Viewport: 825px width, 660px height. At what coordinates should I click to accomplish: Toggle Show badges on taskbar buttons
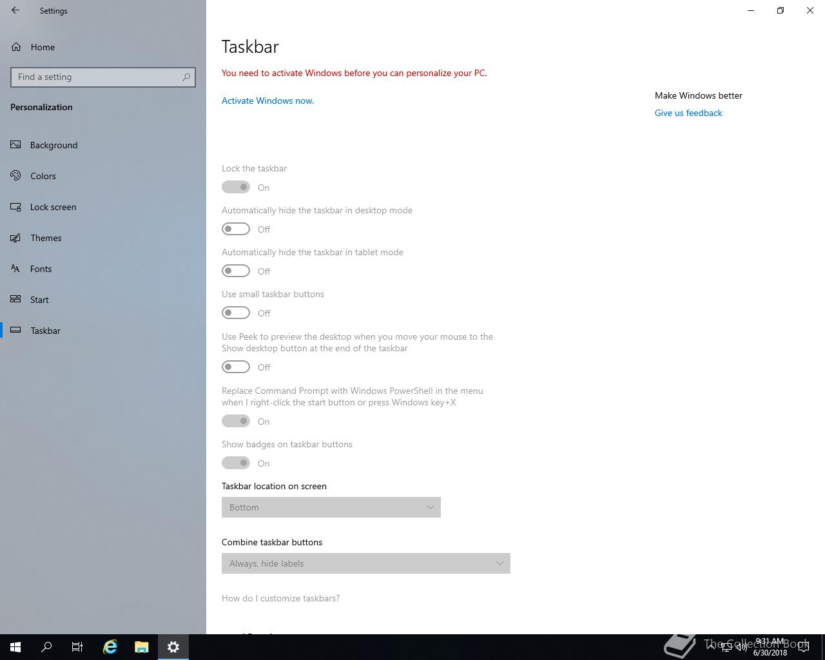click(236, 463)
